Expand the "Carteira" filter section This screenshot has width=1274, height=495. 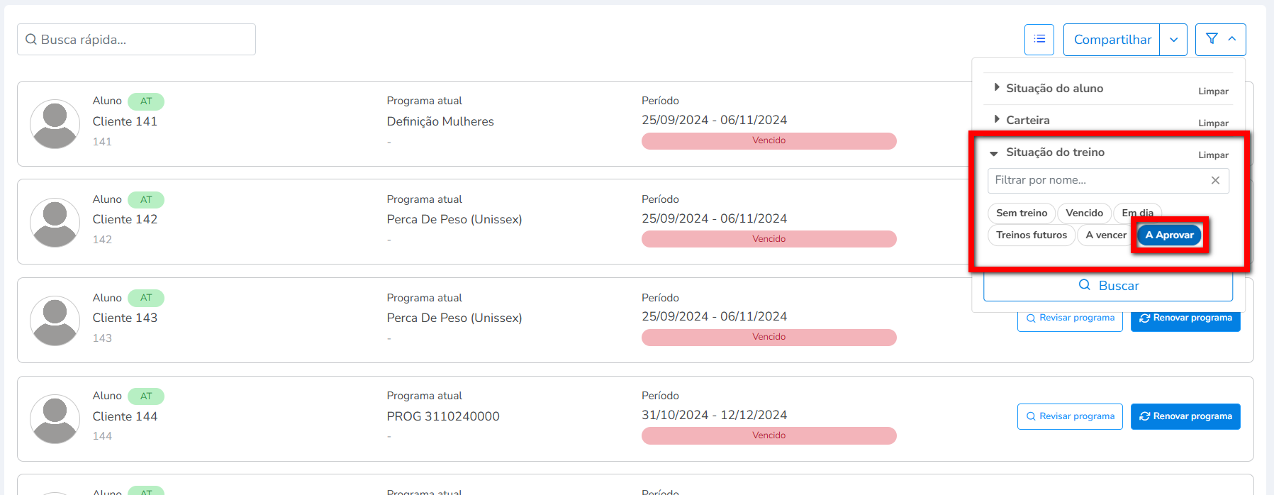click(x=1027, y=120)
